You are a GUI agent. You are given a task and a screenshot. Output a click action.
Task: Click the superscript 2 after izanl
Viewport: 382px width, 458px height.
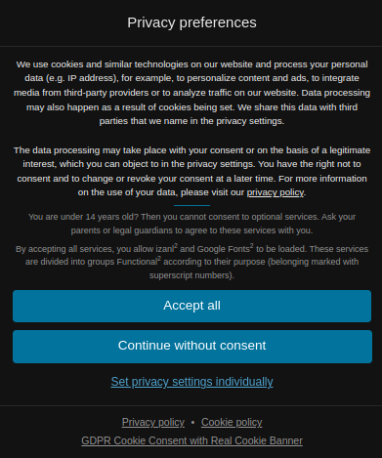tap(176, 245)
